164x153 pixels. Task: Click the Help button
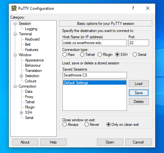pyautogui.click(x=53, y=142)
